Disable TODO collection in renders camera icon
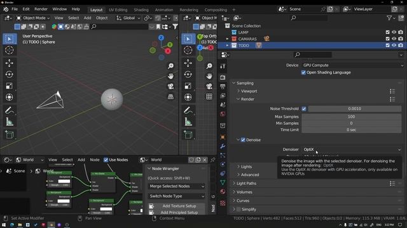The width and height of the screenshot is (407, 228). click(401, 45)
